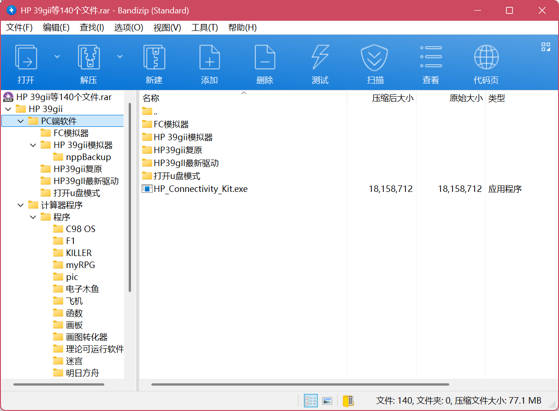Open the 查找(I) menu
Image resolution: width=559 pixels, height=411 pixels.
92,28
